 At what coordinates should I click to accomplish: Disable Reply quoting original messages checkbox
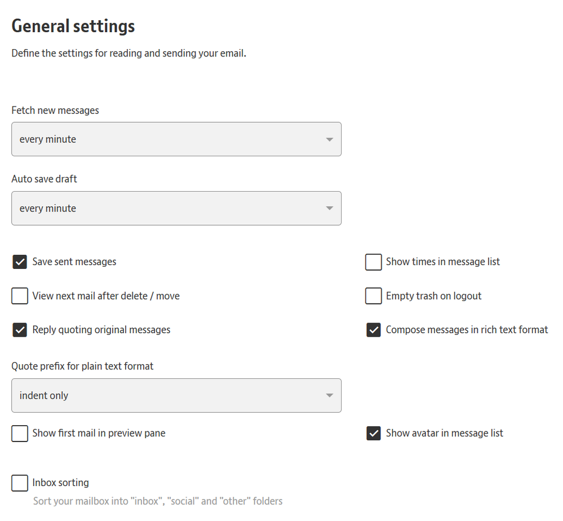(x=20, y=330)
